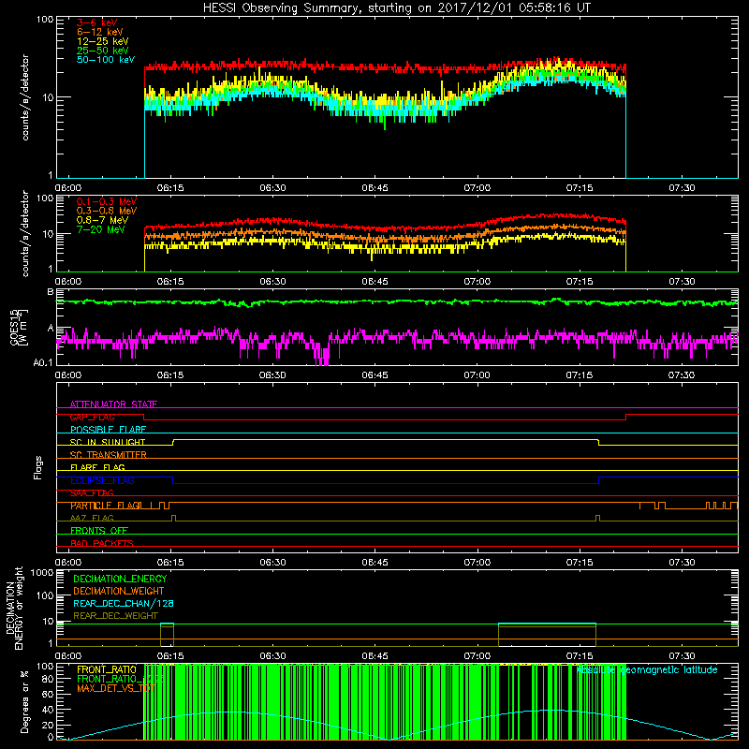The image size is (749, 749).
Task: Select the yellow FRONT_RATIO legend label
Action: pos(107,669)
